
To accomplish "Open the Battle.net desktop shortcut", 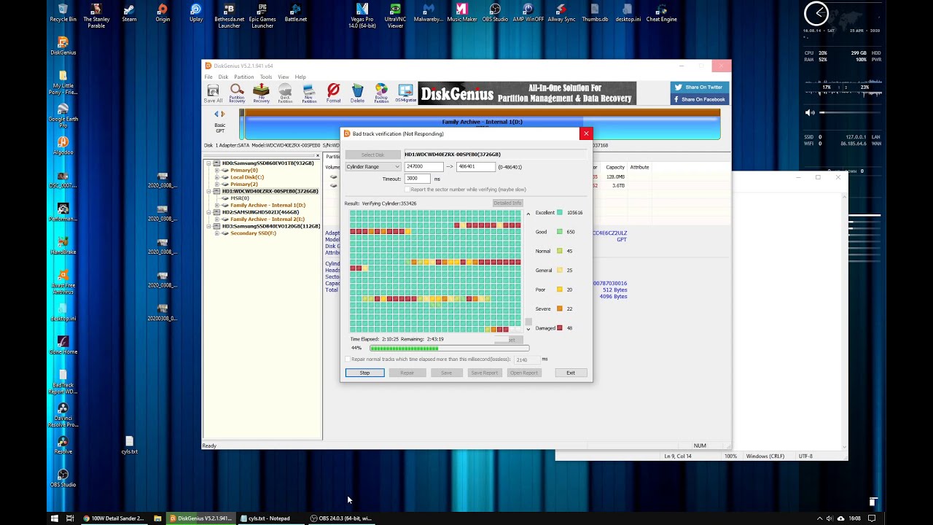I will (x=295, y=14).
